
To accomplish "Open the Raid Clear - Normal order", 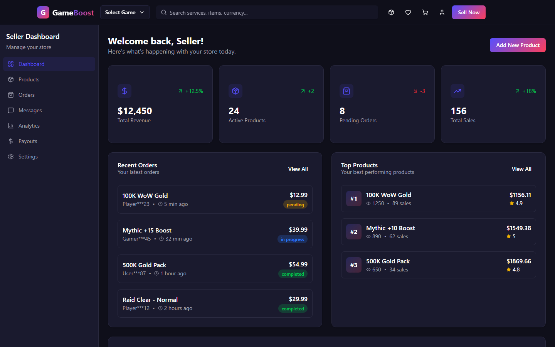I will pos(215,303).
